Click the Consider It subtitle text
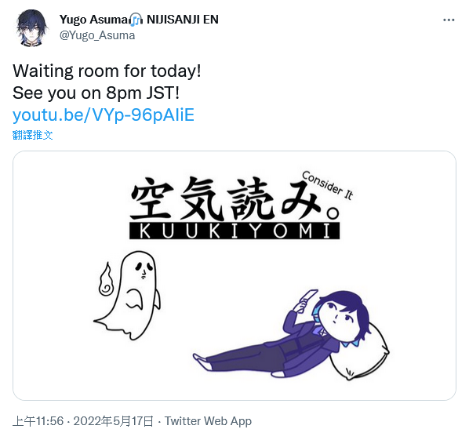 tap(328, 185)
